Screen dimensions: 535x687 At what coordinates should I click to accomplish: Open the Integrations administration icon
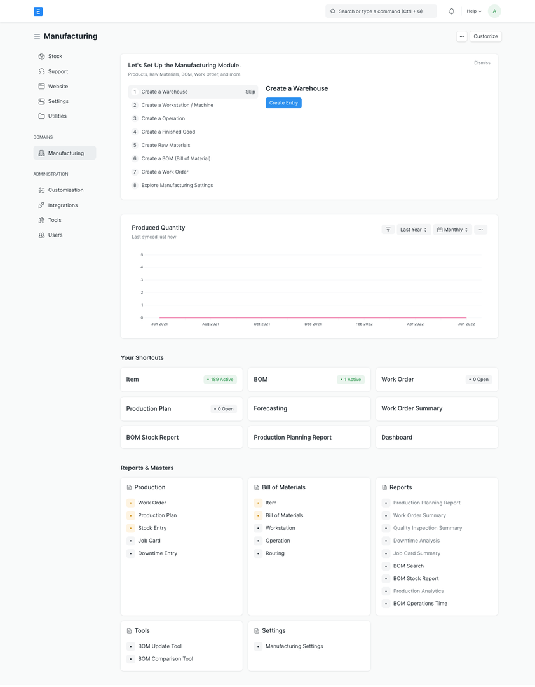(x=41, y=205)
